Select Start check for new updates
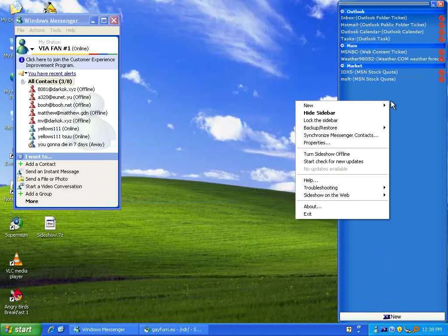This screenshot has height=336, width=448. (342, 161)
